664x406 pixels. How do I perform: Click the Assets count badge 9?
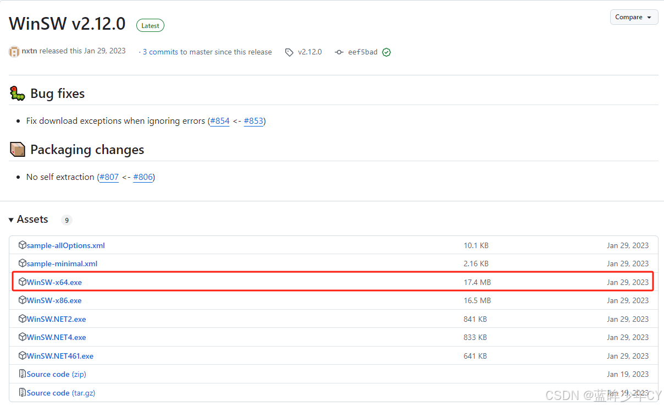(x=67, y=220)
